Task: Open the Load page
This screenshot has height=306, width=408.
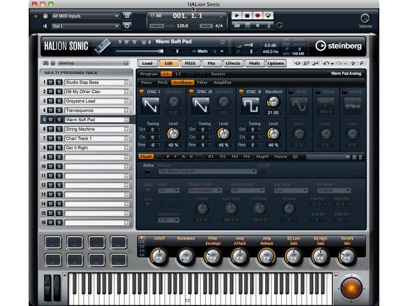Action: coord(147,63)
